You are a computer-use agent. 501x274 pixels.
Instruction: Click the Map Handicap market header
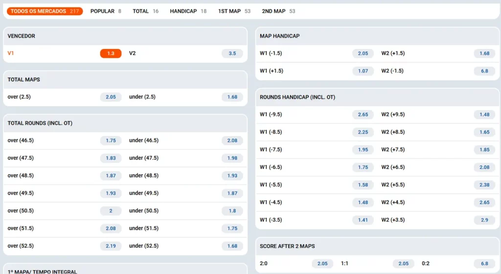click(x=377, y=36)
